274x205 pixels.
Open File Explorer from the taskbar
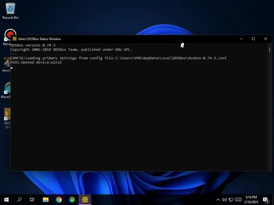pos(46,200)
